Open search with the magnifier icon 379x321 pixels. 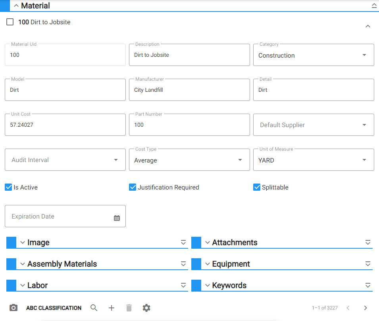[94, 308]
